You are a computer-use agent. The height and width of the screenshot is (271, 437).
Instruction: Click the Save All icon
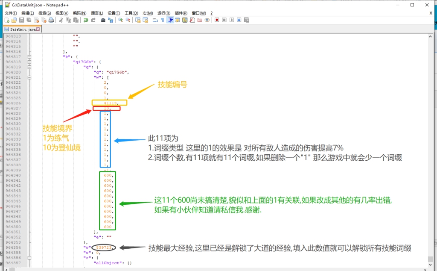click(x=29, y=20)
